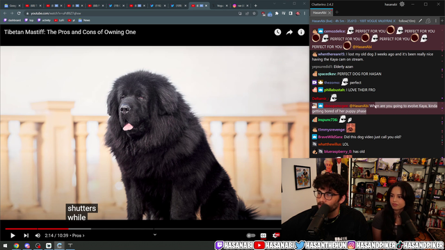
Task: Open News bookmark
Action: click(84, 20)
